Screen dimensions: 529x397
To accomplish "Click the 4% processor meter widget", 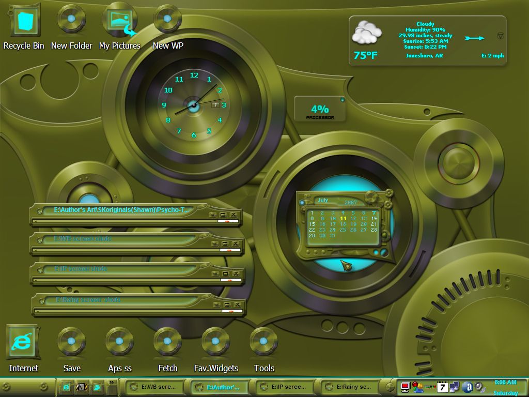I will [319, 110].
